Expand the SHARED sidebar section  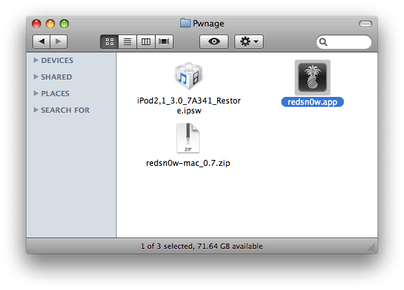pyautogui.click(x=36, y=77)
